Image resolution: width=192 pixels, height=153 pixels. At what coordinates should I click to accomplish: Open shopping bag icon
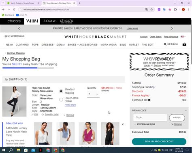click(x=184, y=44)
